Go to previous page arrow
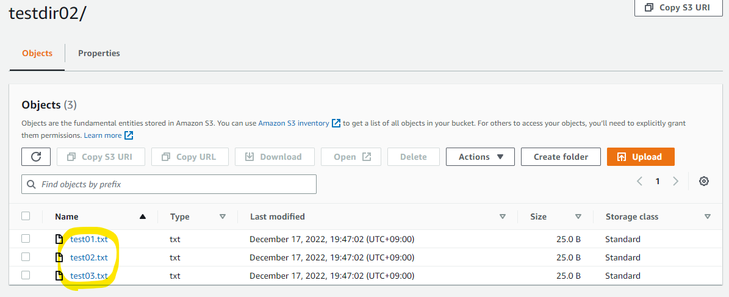This screenshot has height=297, width=729. point(640,181)
